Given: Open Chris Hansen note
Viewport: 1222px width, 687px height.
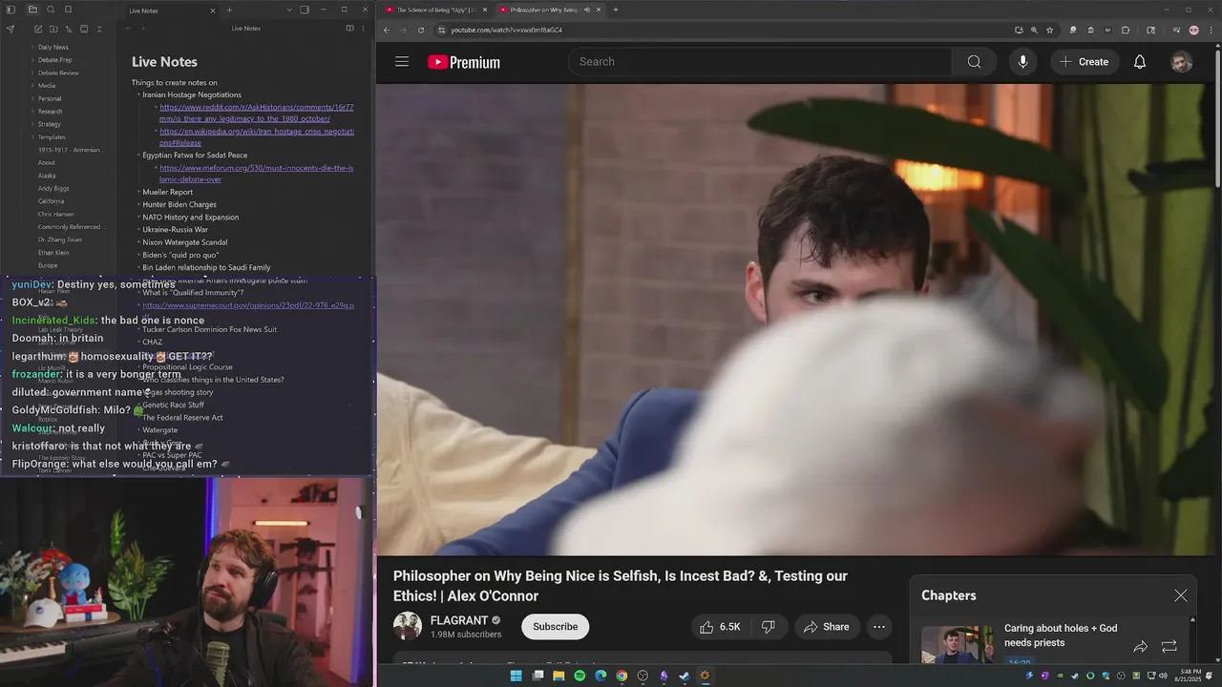Looking at the screenshot, I should [55, 215].
